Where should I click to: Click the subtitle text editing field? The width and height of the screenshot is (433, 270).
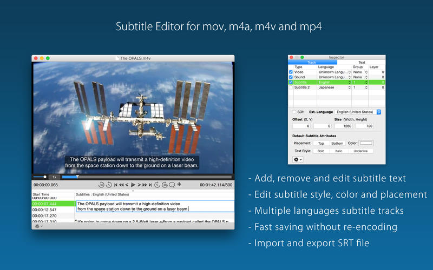pos(155,206)
